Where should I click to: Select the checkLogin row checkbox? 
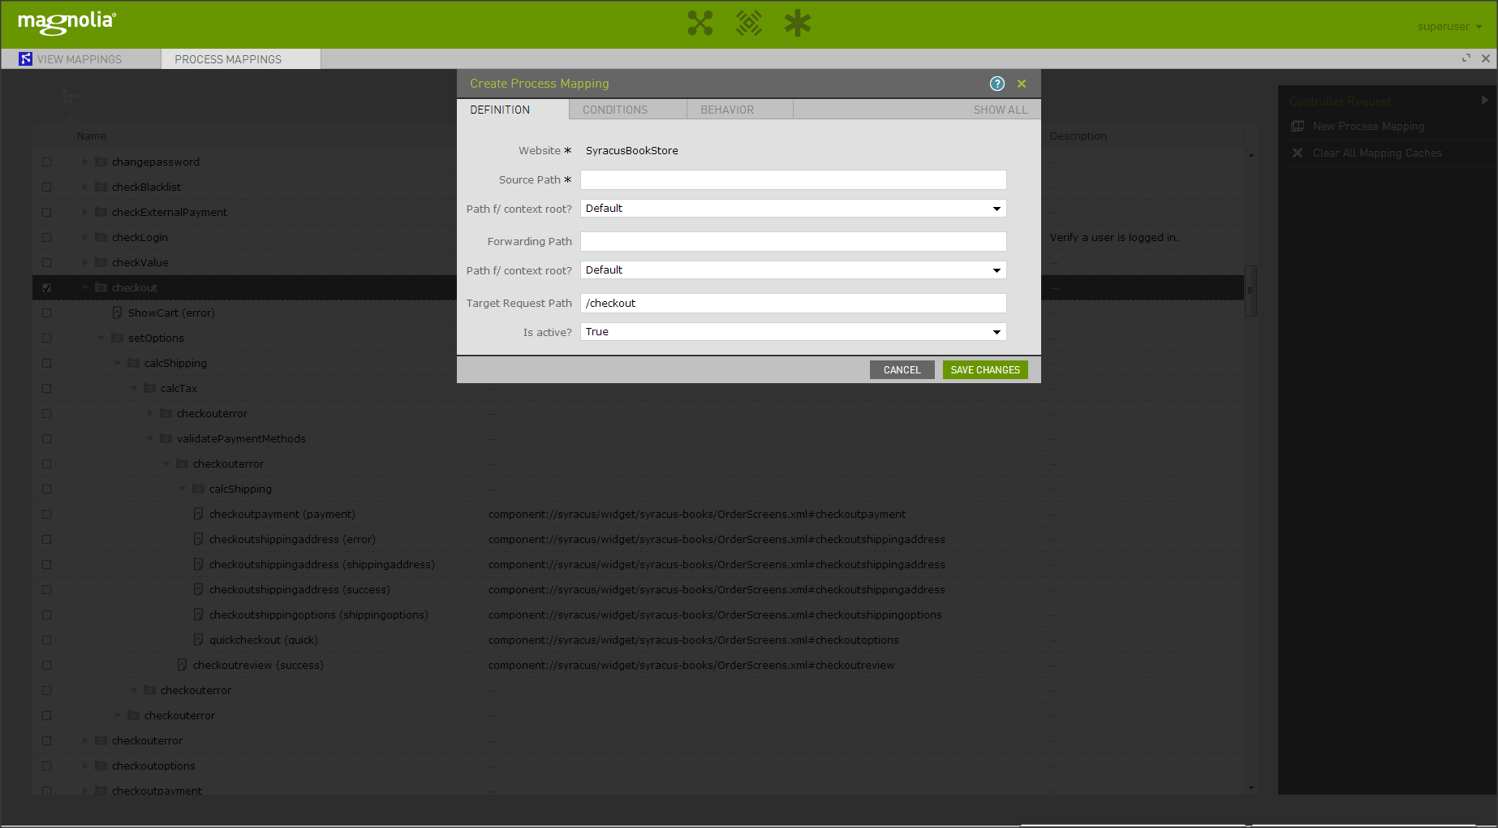[x=47, y=238]
